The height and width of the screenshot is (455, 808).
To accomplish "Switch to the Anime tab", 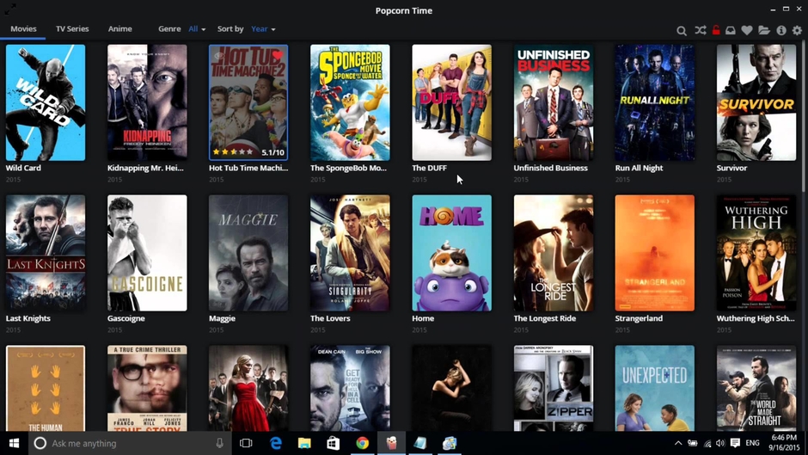I will (120, 29).
